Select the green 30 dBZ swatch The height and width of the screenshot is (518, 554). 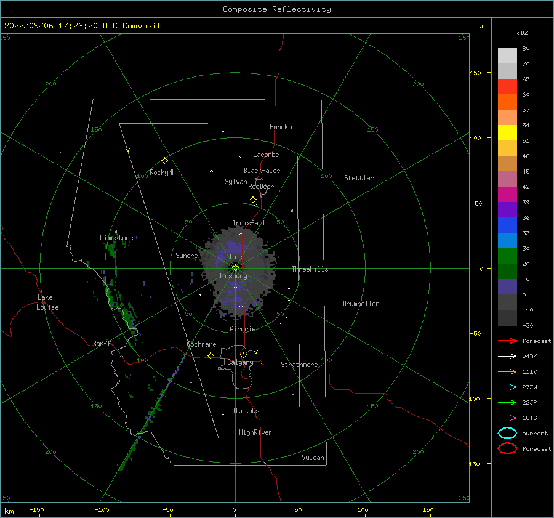click(x=507, y=256)
